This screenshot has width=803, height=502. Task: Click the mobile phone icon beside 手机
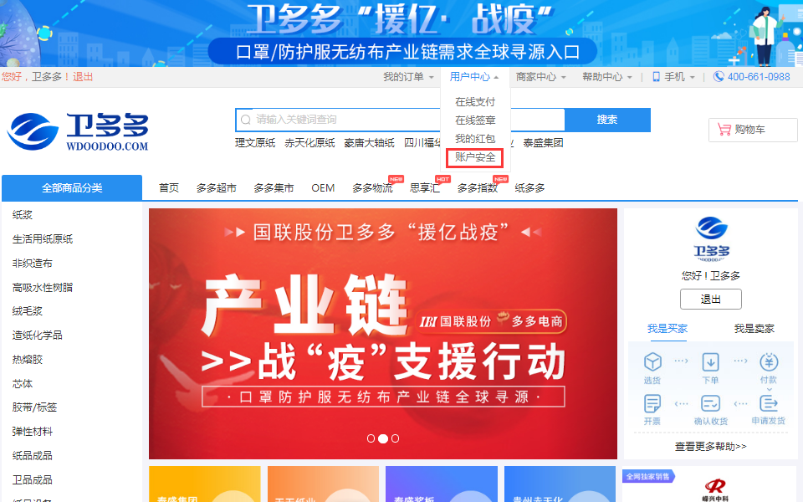(656, 77)
